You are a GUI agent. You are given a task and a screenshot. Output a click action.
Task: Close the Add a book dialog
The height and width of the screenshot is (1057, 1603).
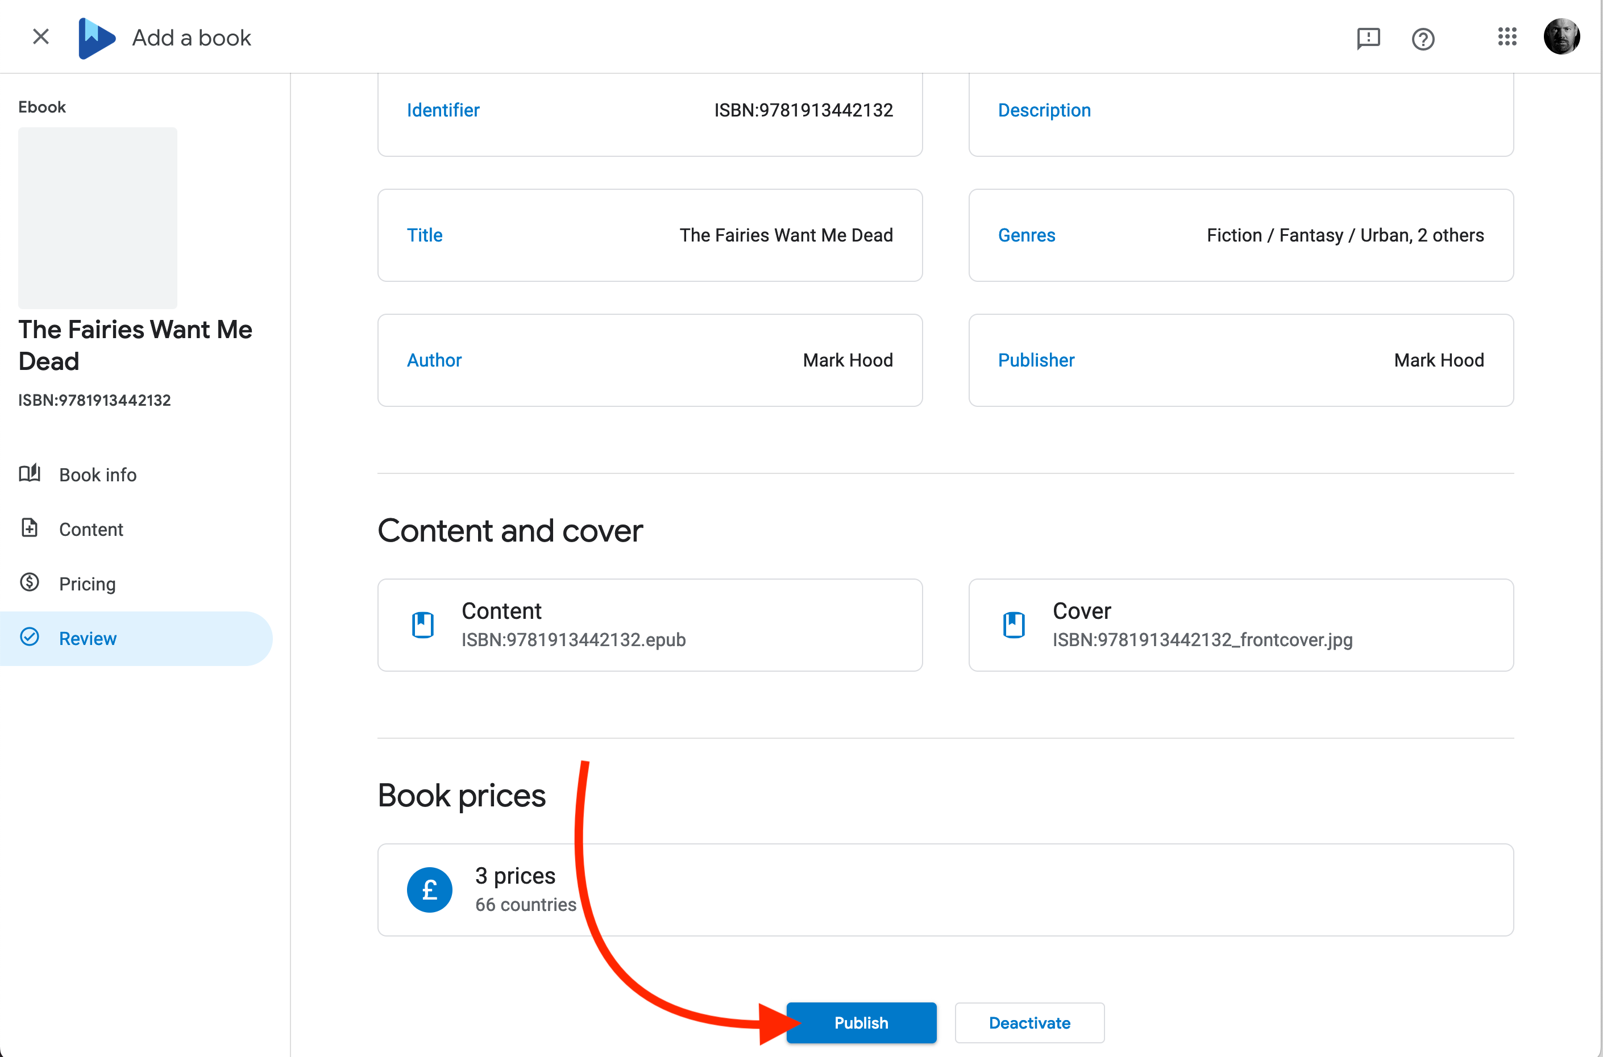pyautogui.click(x=41, y=37)
